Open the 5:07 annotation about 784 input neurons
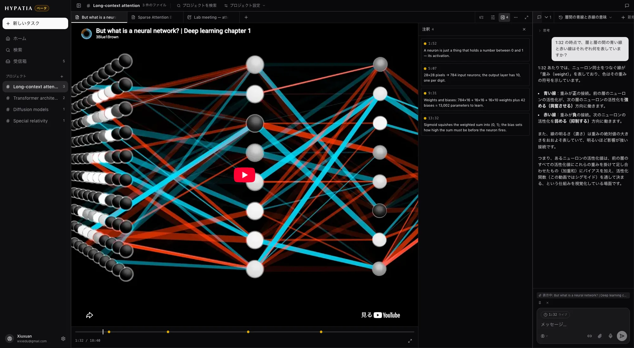The width and height of the screenshot is (634, 348). (x=475, y=75)
